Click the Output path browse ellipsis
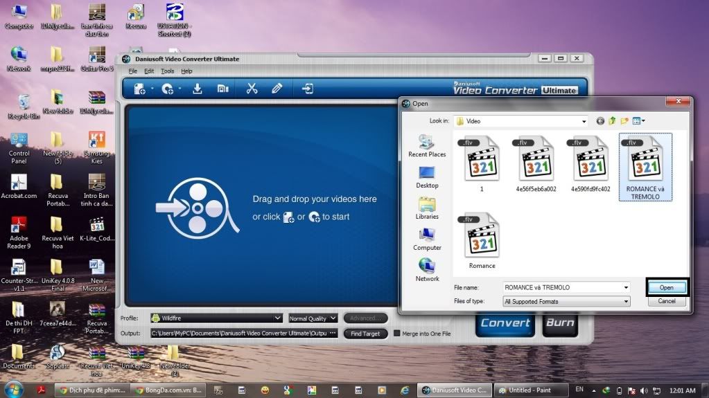The width and height of the screenshot is (709, 398). pyautogui.click(x=333, y=333)
